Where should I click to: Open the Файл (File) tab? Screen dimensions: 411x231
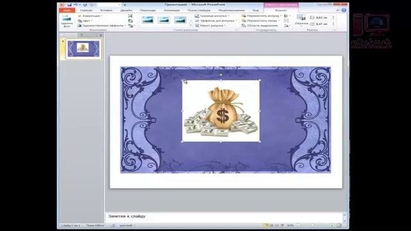click(67, 10)
